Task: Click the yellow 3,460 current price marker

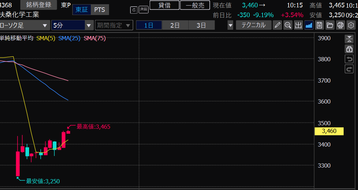Action: pos(329,131)
